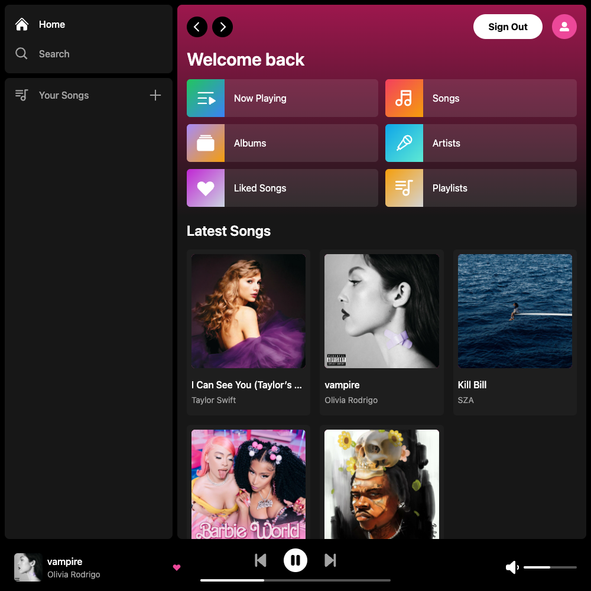Open the Now Playing tile
Image resolution: width=591 pixels, height=591 pixels.
282,98
